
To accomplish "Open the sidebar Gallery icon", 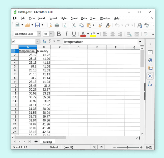I will (x=150, y=68).
